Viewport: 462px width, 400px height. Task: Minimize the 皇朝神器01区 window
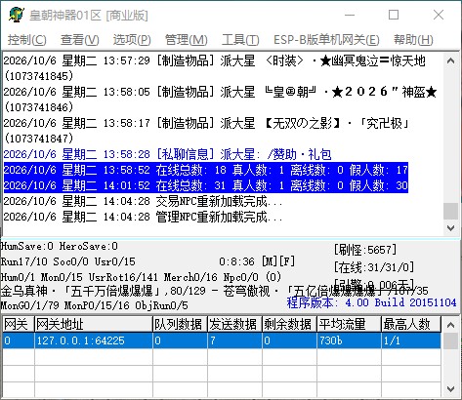[x=350, y=15]
